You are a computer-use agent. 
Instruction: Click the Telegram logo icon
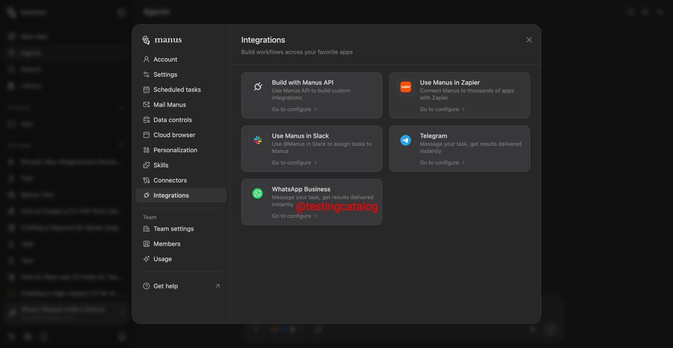(406, 140)
